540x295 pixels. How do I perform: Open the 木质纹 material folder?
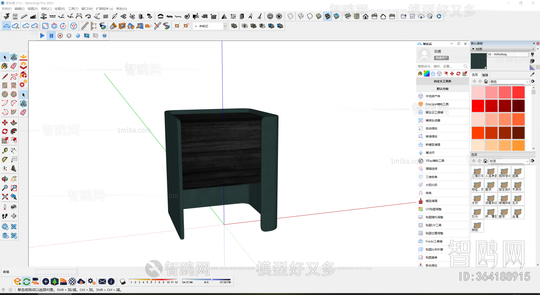[x=518, y=186]
